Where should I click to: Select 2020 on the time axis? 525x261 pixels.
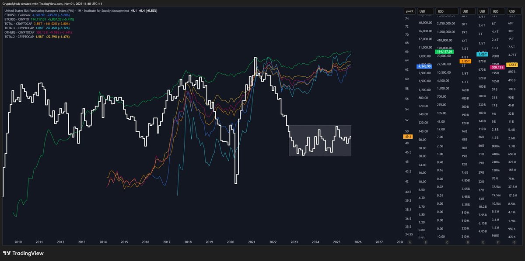tap(231, 242)
